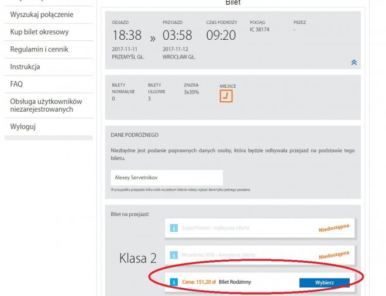The image size is (386, 296).
Task: Click info icon beside SuperPromo offer
Action: click(x=174, y=228)
